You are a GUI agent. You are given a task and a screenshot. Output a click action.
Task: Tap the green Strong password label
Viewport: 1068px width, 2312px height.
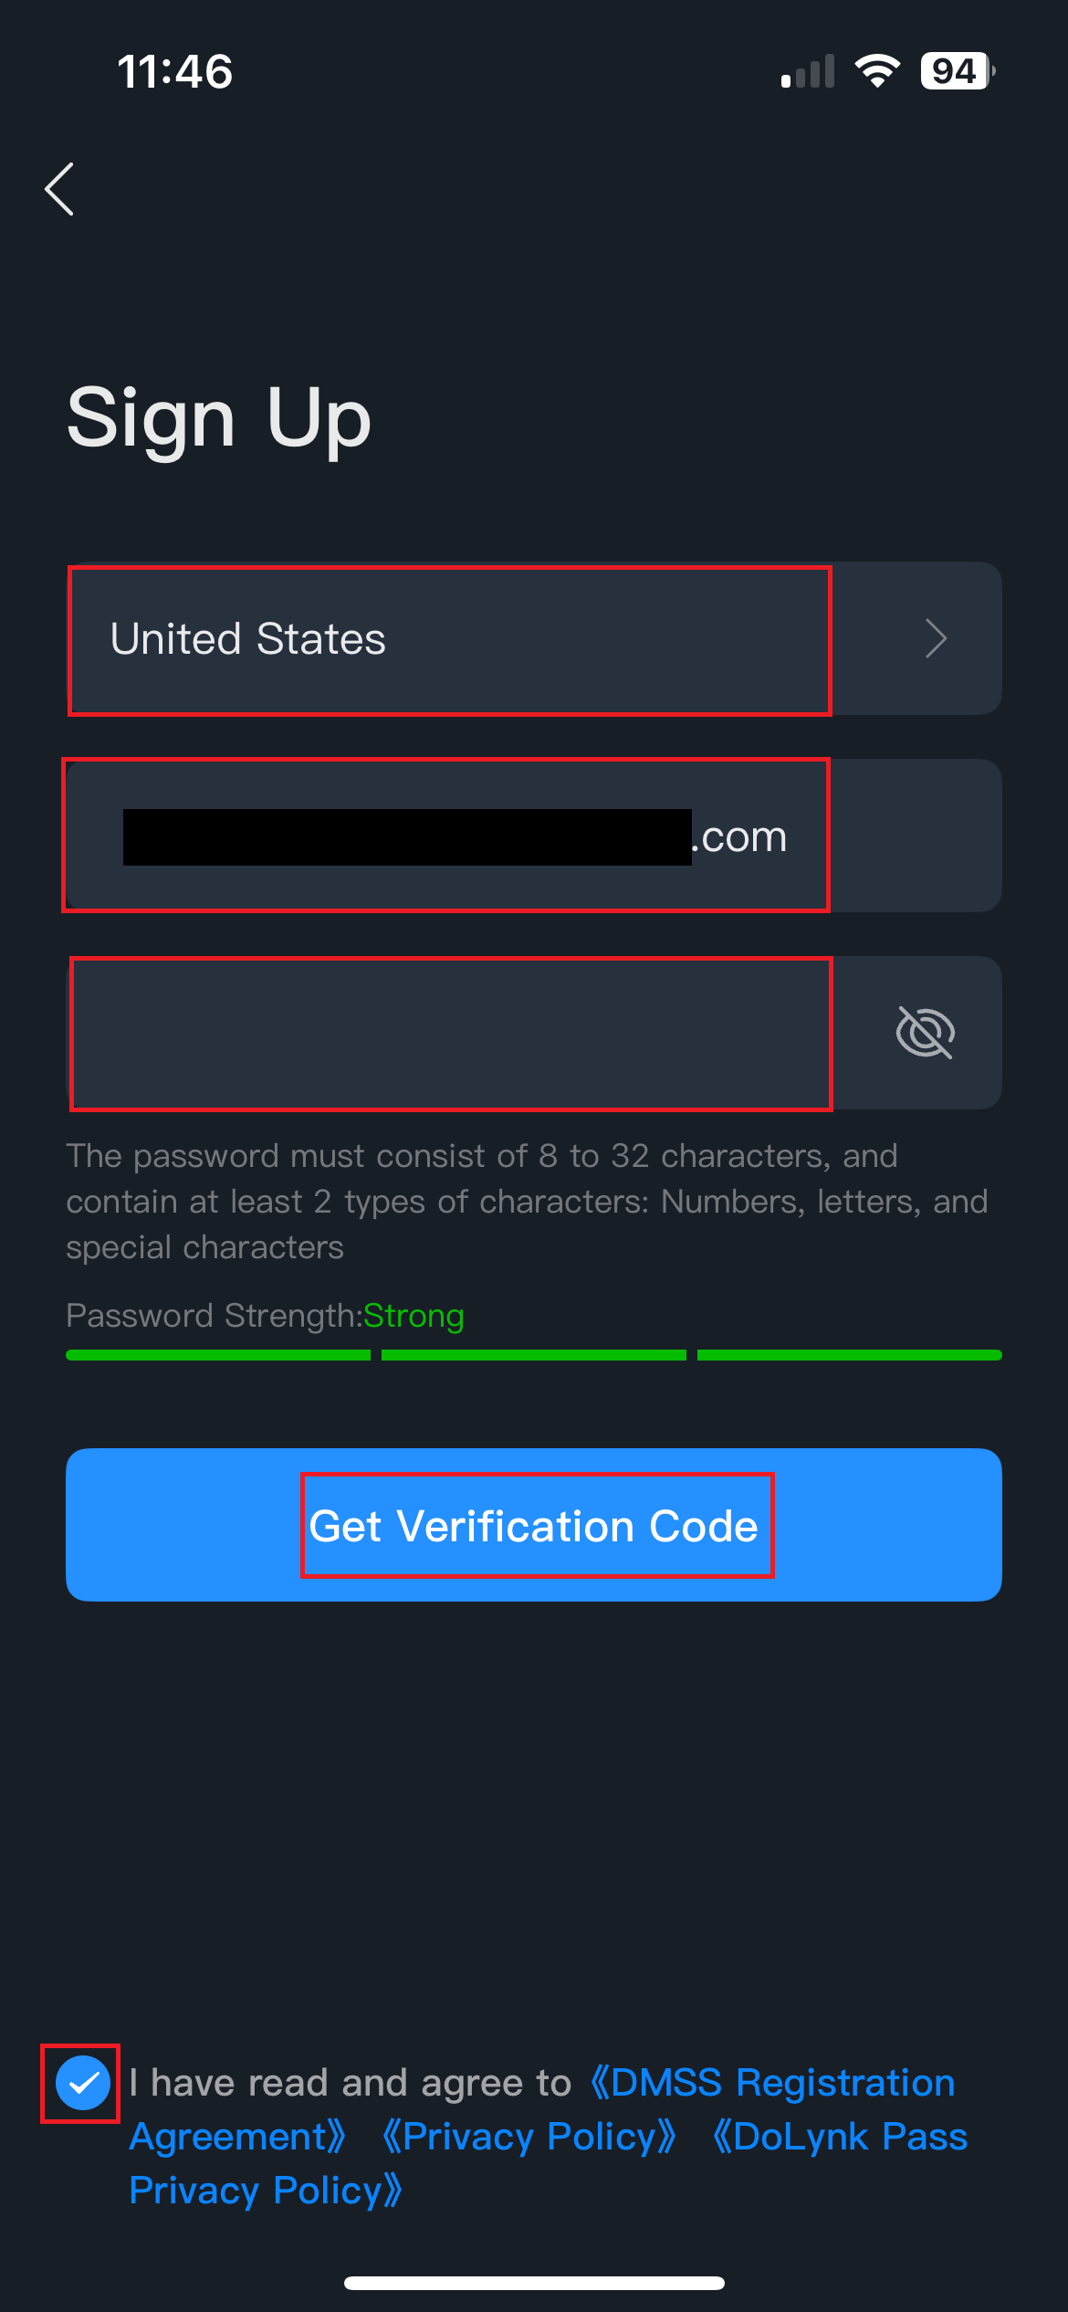pyautogui.click(x=414, y=1316)
